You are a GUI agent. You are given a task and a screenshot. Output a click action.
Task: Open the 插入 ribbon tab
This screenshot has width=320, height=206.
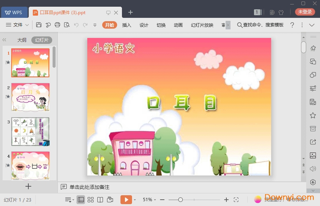[x=126, y=25]
